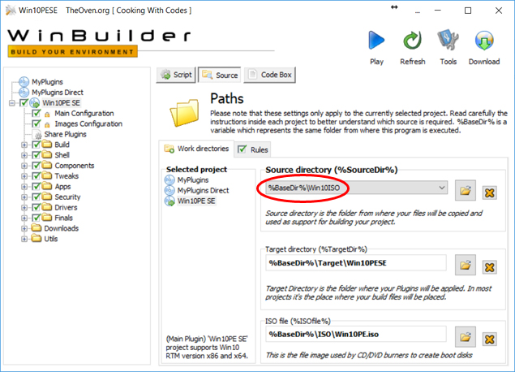The width and height of the screenshot is (515, 372).
Task: Uncheck the Apps folder checkbox
Action: pyautogui.click(x=36, y=187)
